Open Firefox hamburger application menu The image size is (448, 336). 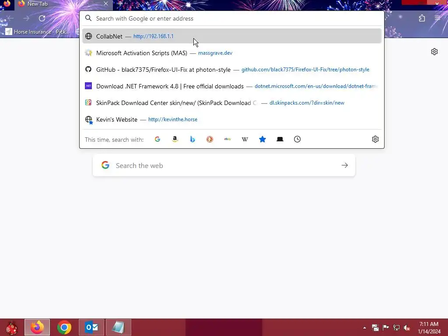[x=437, y=18]
